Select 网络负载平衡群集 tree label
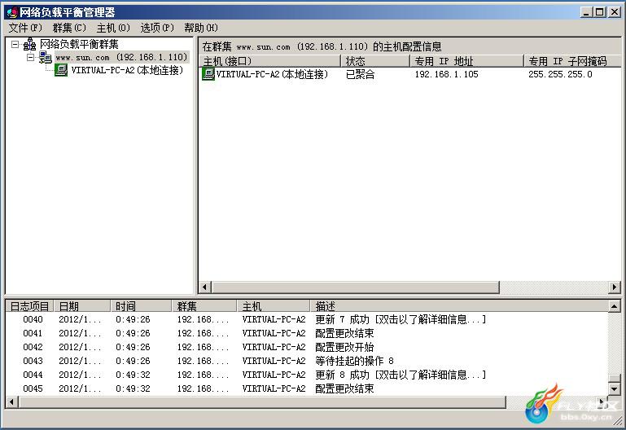 pyautogui.click(x=79, y=44)
